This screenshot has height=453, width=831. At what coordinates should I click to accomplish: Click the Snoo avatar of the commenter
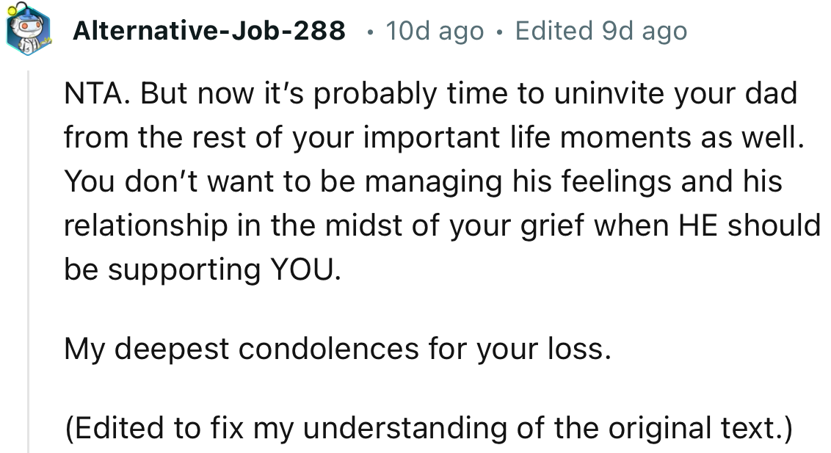(26, 32)
